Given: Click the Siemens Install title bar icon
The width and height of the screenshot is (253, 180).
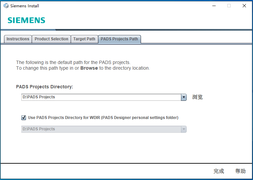Looking at the screenshot, I should pyautogui.click(x=6, y=6).
